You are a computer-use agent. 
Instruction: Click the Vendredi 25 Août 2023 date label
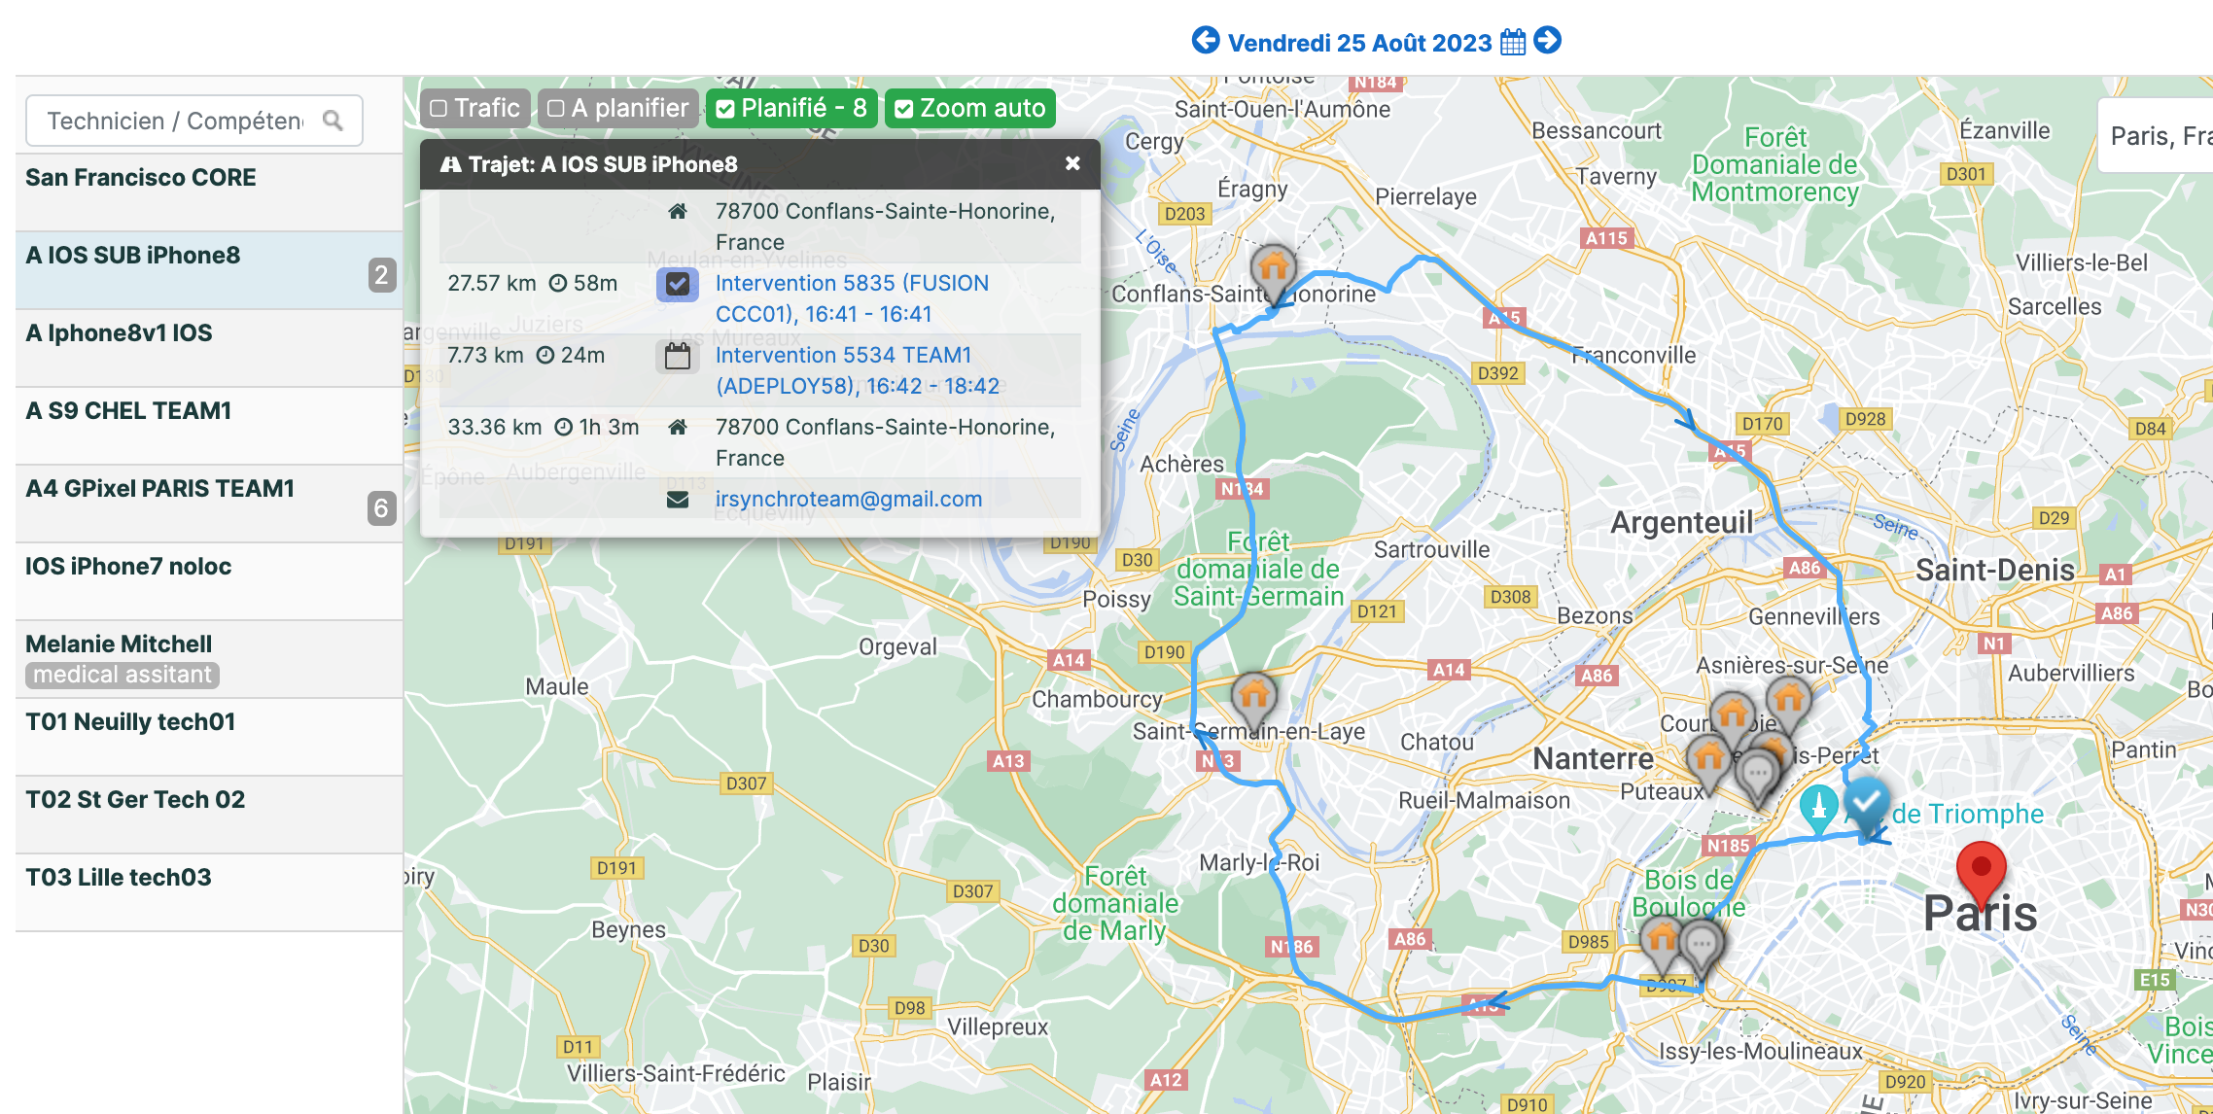(x=1359, y=43)
